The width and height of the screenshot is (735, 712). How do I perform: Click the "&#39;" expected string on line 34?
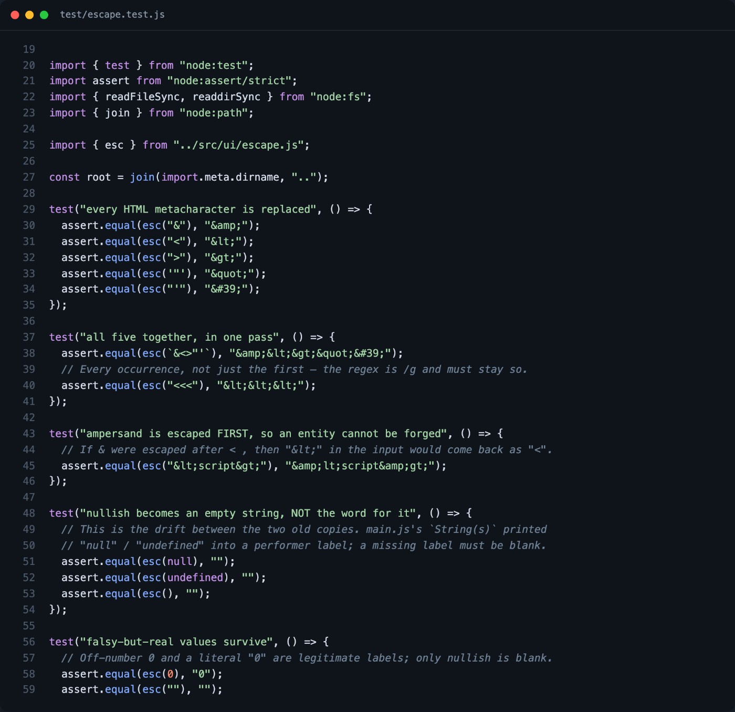point(226,289)
